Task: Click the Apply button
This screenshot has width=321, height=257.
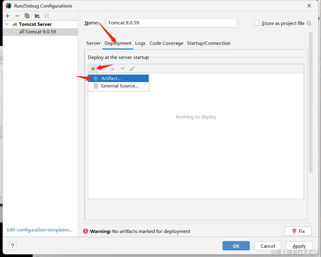Action: coord(299,246)
